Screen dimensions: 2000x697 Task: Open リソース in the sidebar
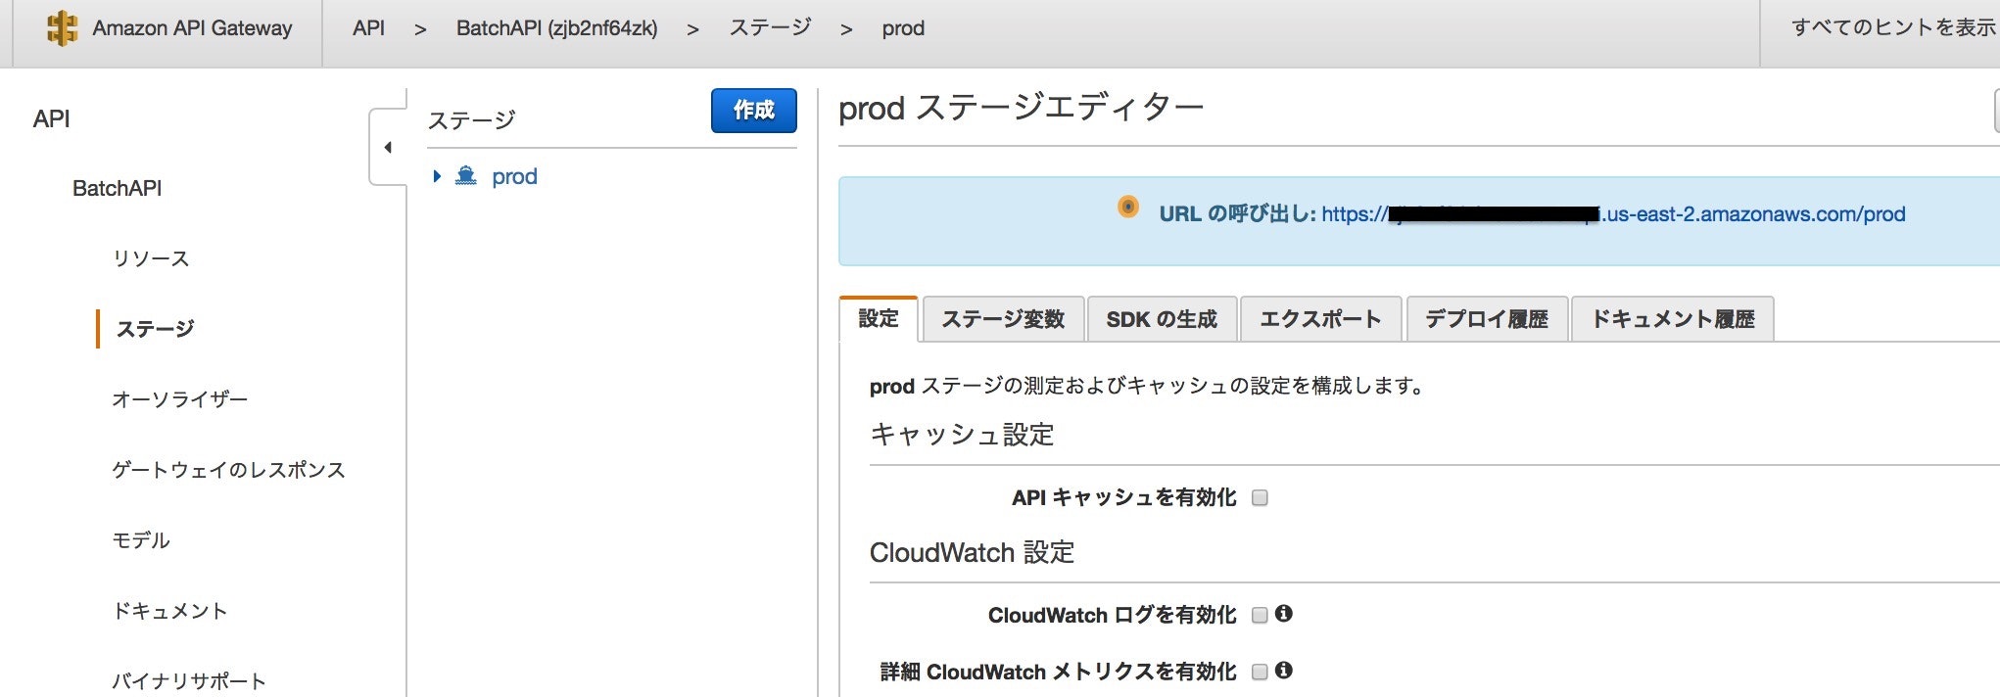point(151,258)
